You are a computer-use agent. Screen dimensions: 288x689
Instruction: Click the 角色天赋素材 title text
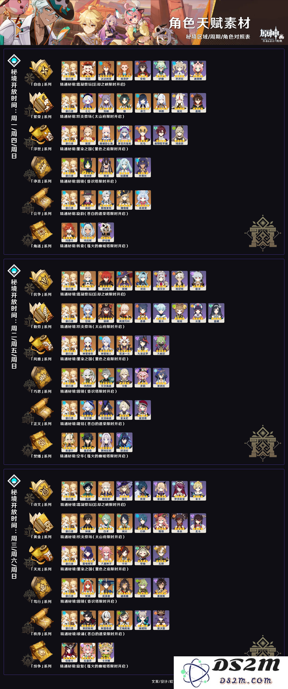point(203,23)
